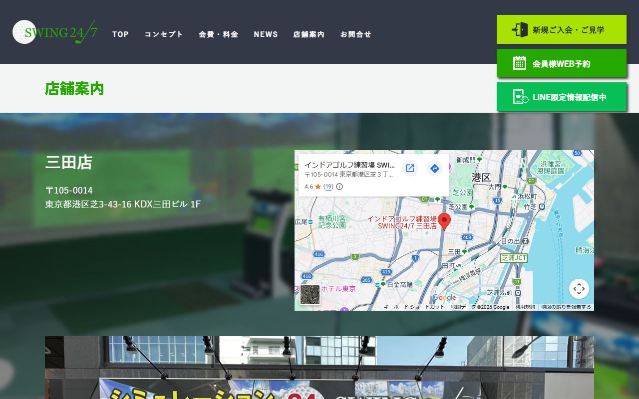Open the TOP menu item

point(120,34)
